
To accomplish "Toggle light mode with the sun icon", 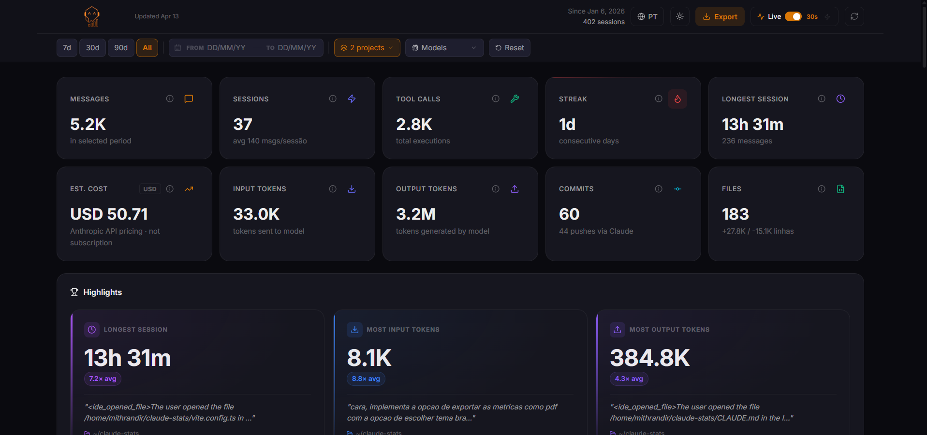I will (679, 16).
